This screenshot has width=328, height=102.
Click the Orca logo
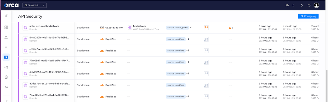[11, 5]
